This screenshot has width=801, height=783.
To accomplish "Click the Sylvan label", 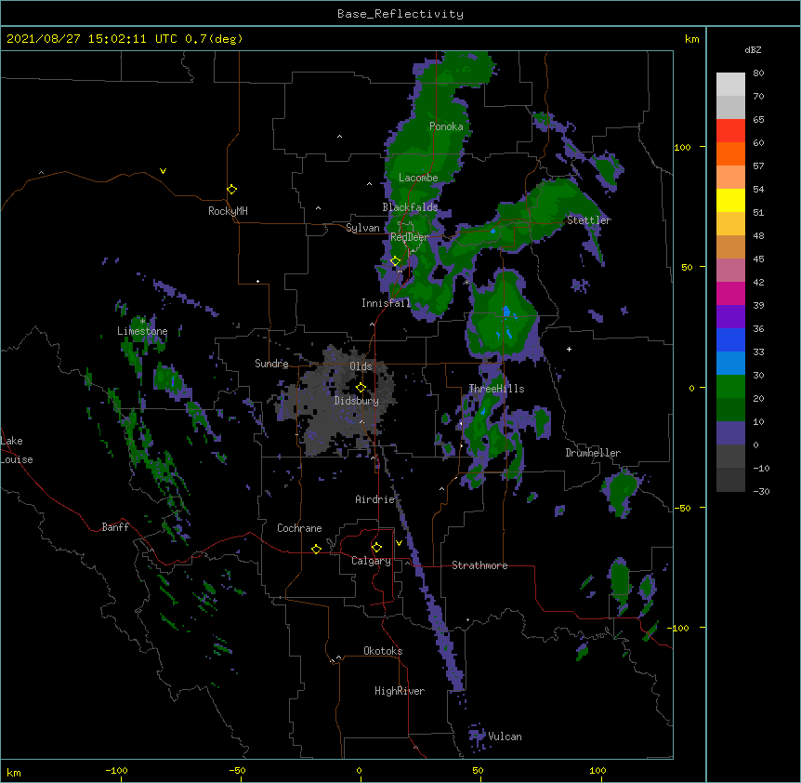I will click(x=362, y=228).
